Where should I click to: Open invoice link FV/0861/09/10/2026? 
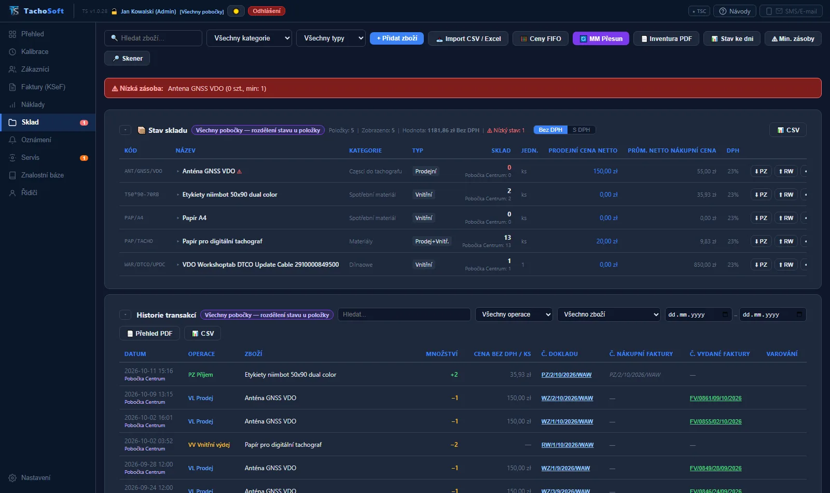point(715,398)
